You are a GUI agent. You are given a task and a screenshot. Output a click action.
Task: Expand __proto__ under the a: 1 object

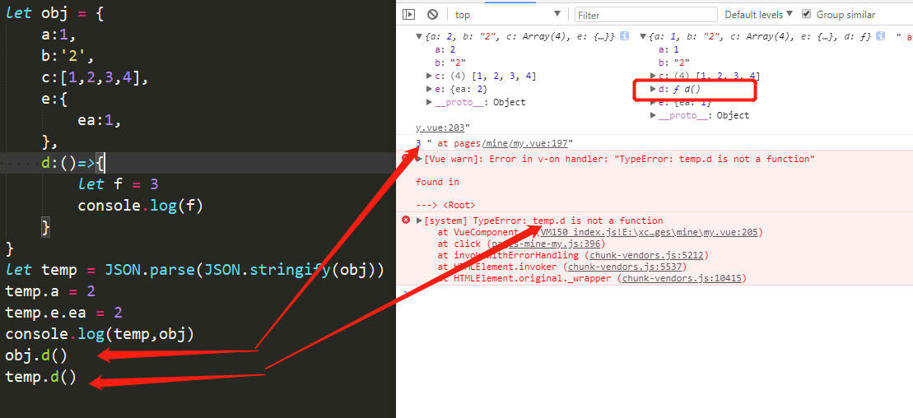[654, 115]
